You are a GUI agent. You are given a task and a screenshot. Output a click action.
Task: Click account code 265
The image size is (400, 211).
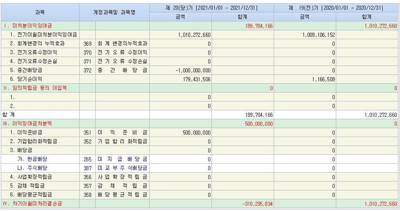(88, 159)
